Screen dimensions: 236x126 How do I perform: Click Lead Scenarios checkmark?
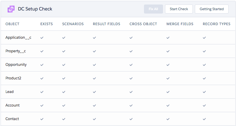coord(64,92)
